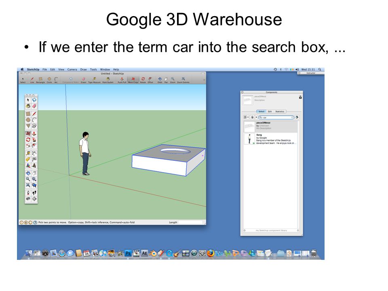This screenshot has width=388, height=291.
Task: Choose the Scale tool in the floating palette
Action: pos(28,145)
